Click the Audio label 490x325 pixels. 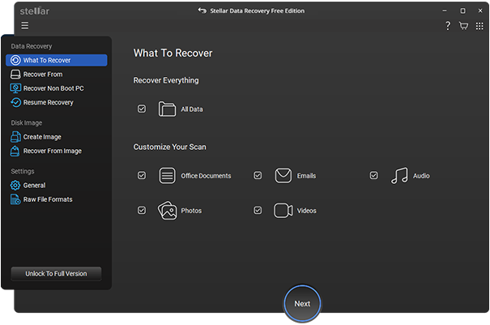click(421, 176)
